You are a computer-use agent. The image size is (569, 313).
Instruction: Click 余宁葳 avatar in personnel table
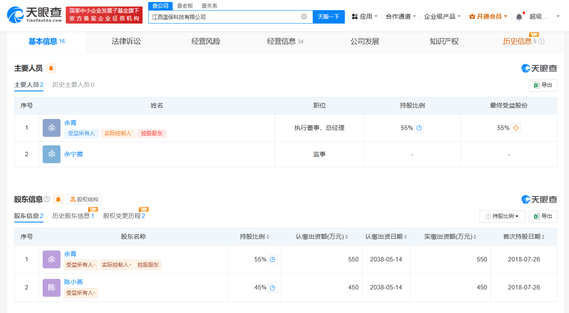pyautogui.click(x=52, y=154)
